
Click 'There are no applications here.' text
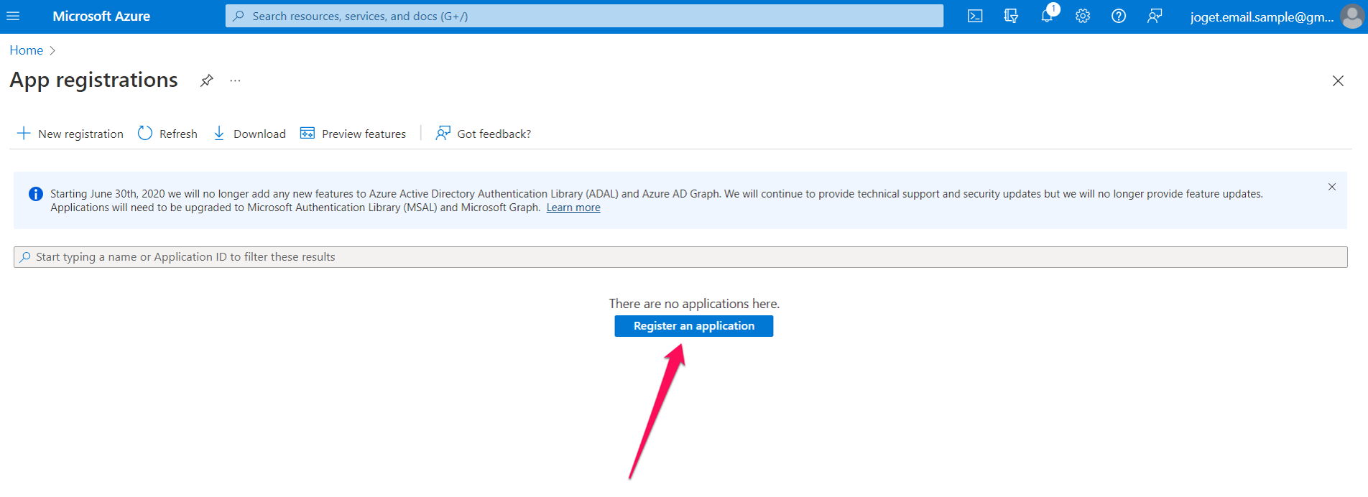pyautogui.click(x=694, y=304)
